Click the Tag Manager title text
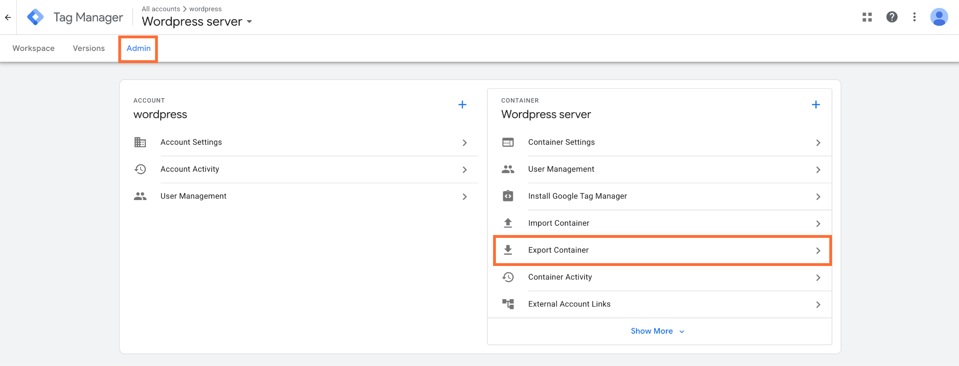The width and height of the screenshot is (959, 366). coord(88,17)
